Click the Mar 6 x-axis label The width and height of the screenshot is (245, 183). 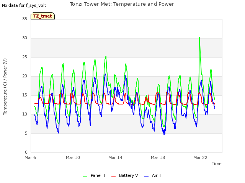click(30, 157)
